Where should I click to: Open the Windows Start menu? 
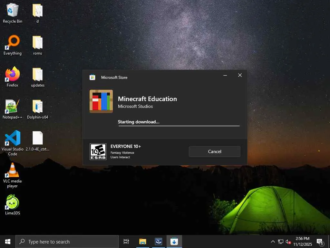point(8,242)
